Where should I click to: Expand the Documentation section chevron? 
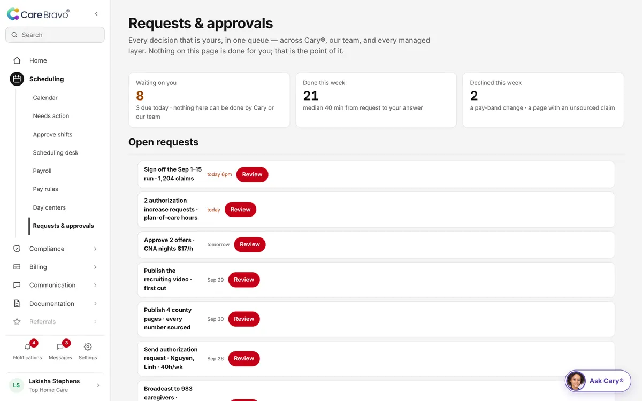pos(95,304)
